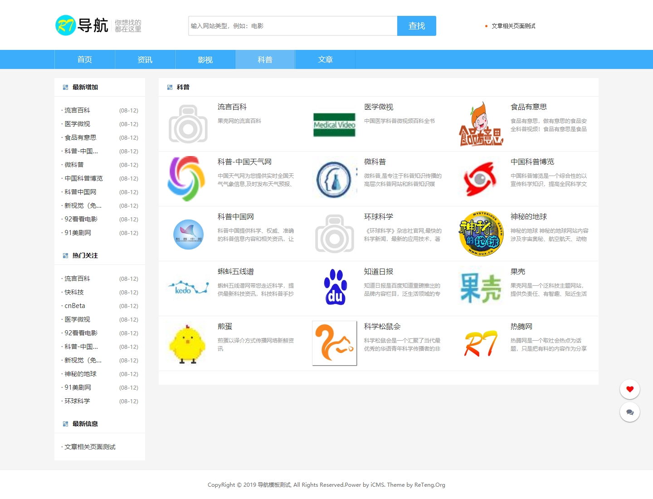The image size is (653, 499).
Task: Open the 文章 navigation tab
Action: pyautogui.click(x=325, y=59)
